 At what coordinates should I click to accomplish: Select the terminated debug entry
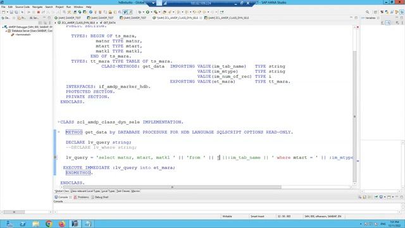[x=23, y=34]
